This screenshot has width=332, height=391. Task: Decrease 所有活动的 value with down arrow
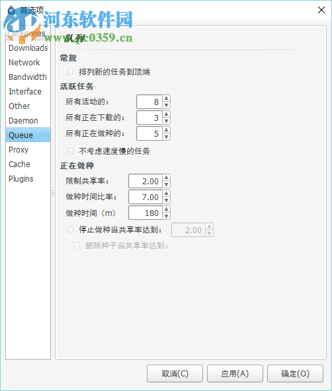[x=166, y=105]
